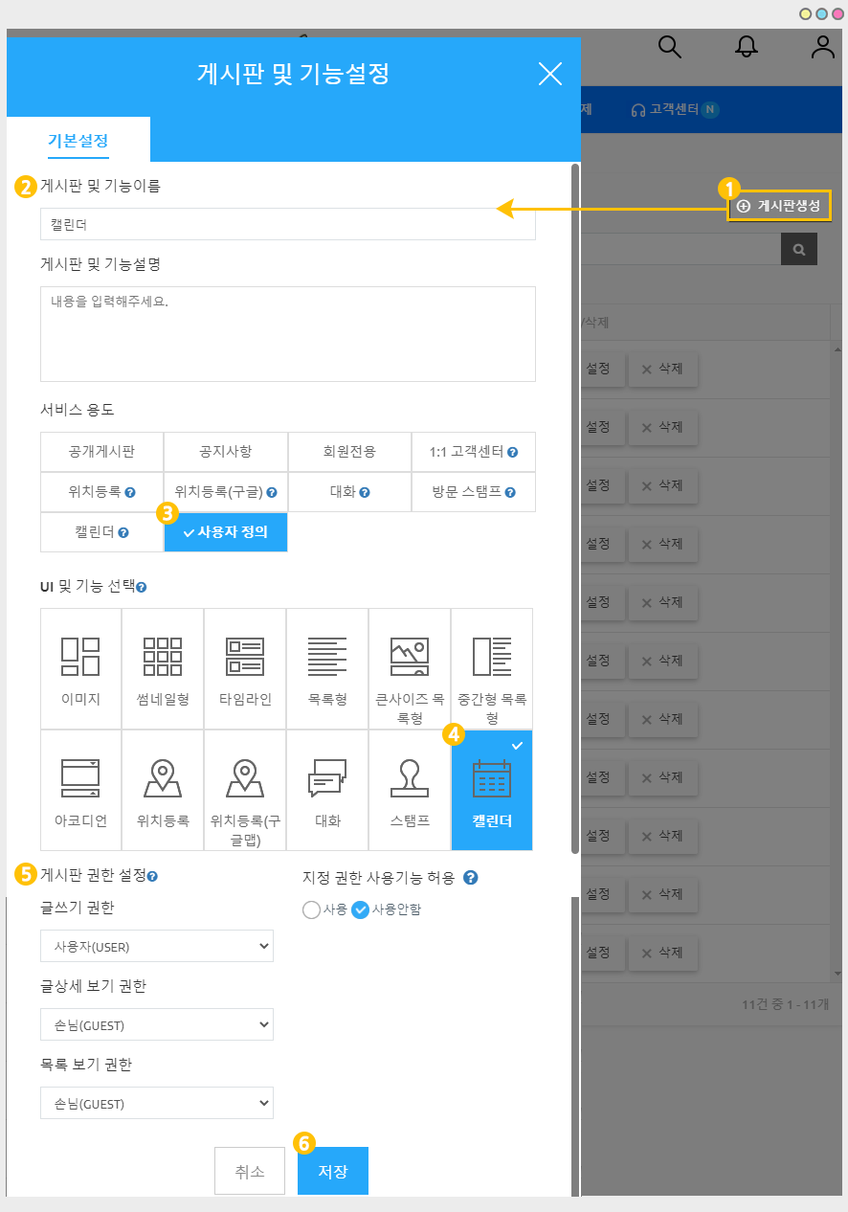Screen dimensions: 848x1212
Task: Select the 아코디언 layout icon
Action: 80,790
